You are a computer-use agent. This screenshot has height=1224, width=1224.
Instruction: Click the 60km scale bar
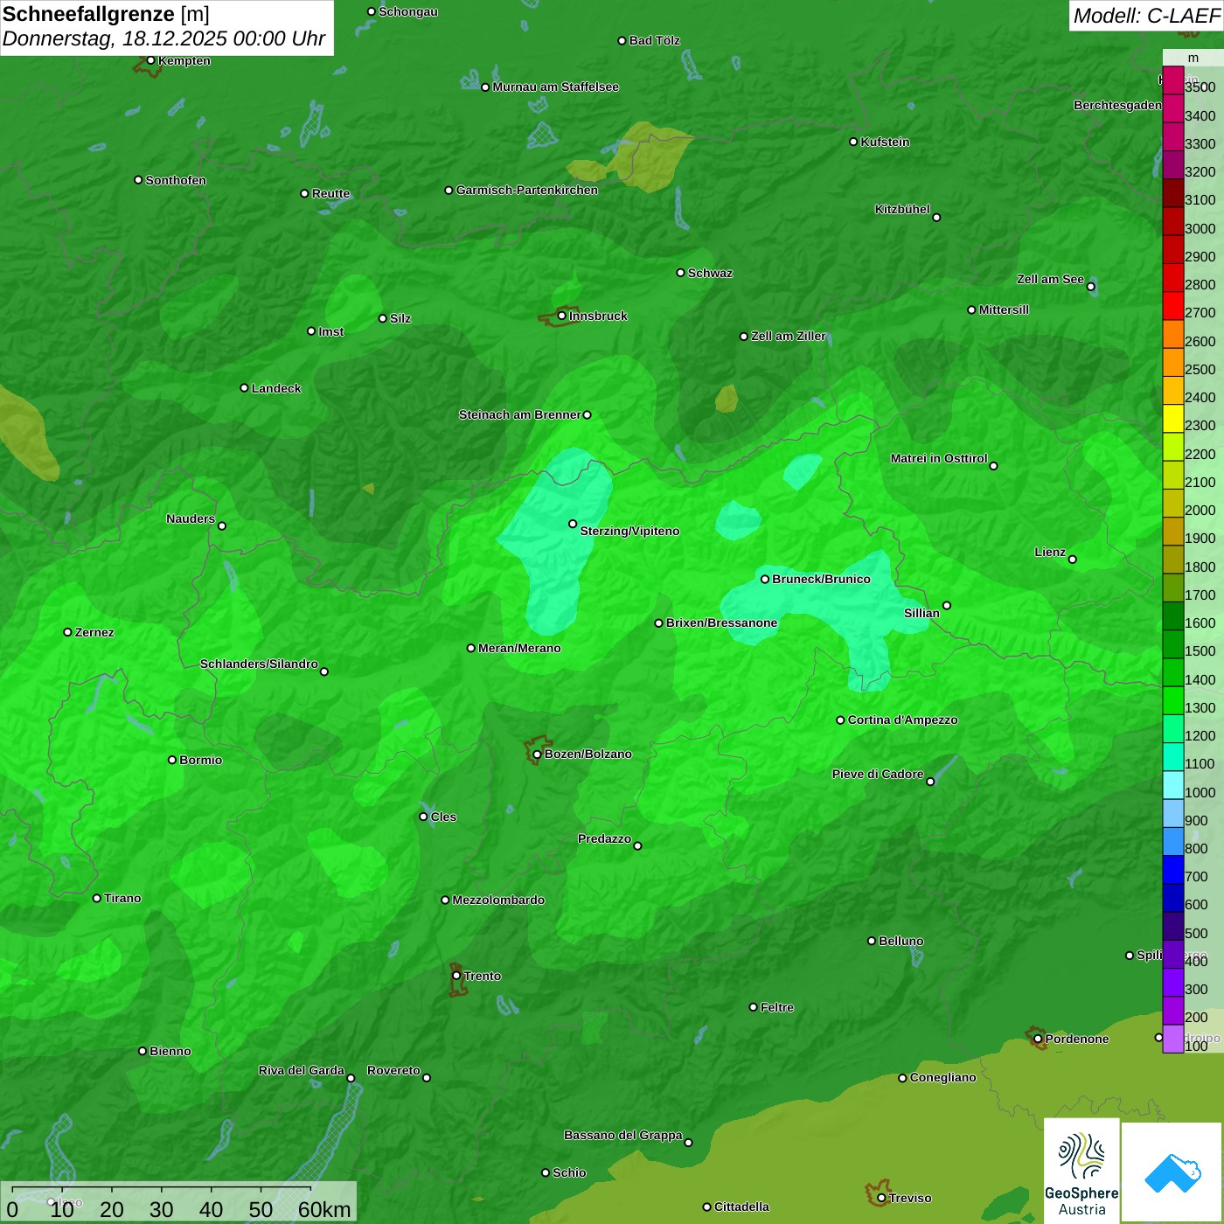tap(178, 1203)
